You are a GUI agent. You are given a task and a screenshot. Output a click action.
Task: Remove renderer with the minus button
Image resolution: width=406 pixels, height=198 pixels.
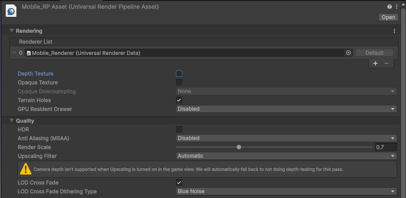[386, 63]
